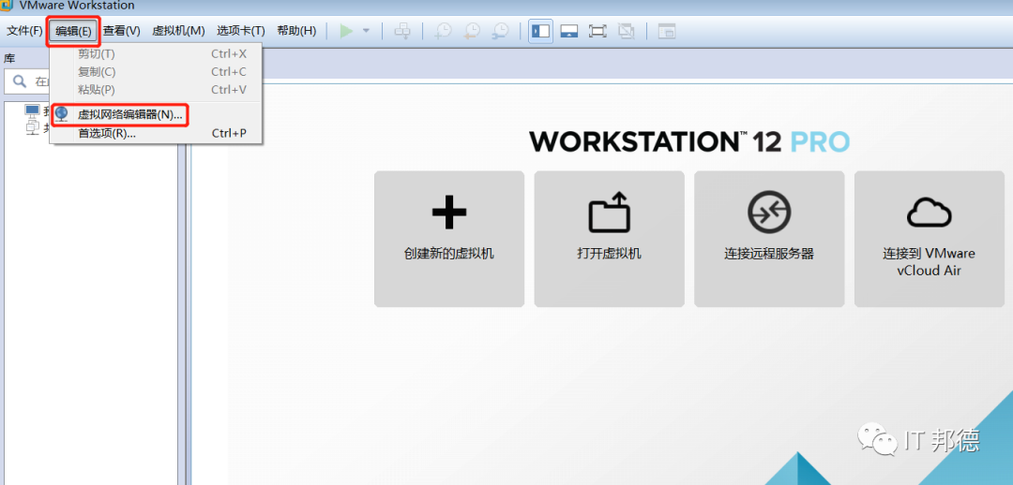Select the greyed 粘贴(P) entry
This screenshot has height=485, width=1013.
(155, 90)
